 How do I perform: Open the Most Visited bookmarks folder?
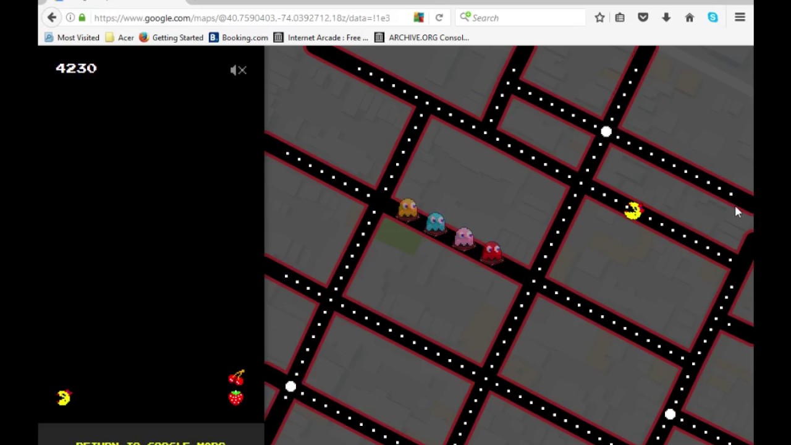[x=72, y=38]
